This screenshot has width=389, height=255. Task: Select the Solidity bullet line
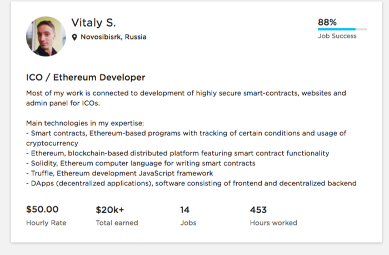(141, 163)
